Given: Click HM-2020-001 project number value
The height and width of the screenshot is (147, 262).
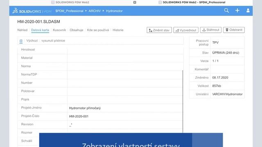Looking at the screenshot, I should pos(79,116).
